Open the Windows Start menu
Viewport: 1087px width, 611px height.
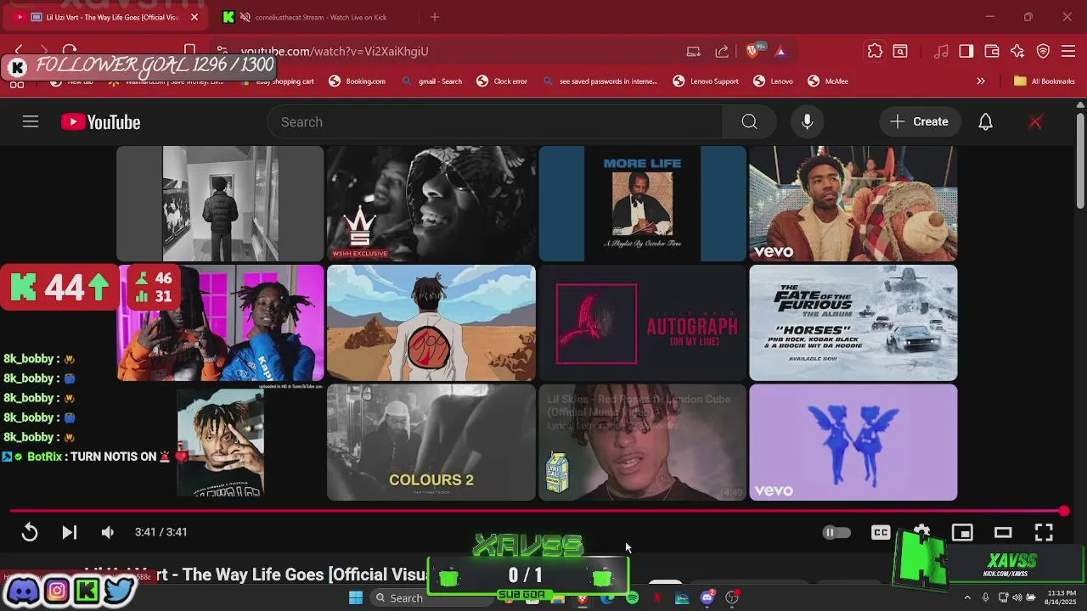(x=356, y=598)
